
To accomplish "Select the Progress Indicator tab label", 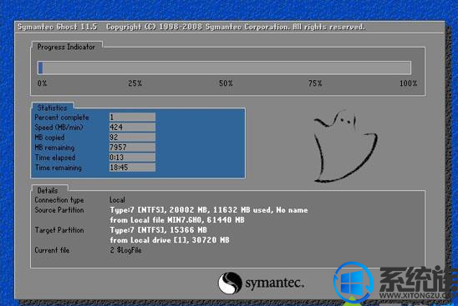I will 66,47.
